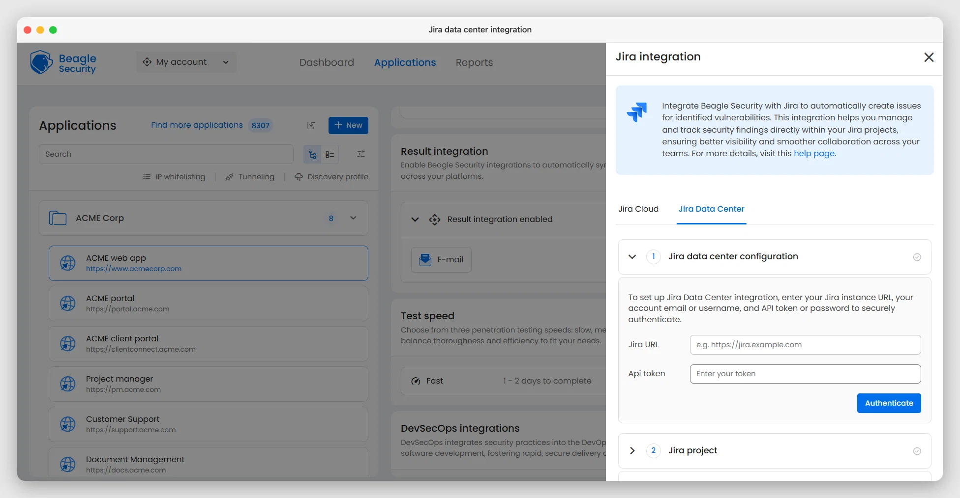Close the Jira integration panel
The height and width of the screenshot is (498, 960).
929,57
